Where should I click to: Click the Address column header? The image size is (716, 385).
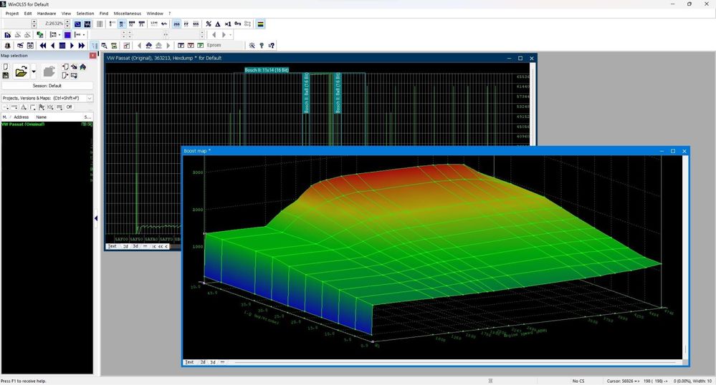click(x=21, y=117)
